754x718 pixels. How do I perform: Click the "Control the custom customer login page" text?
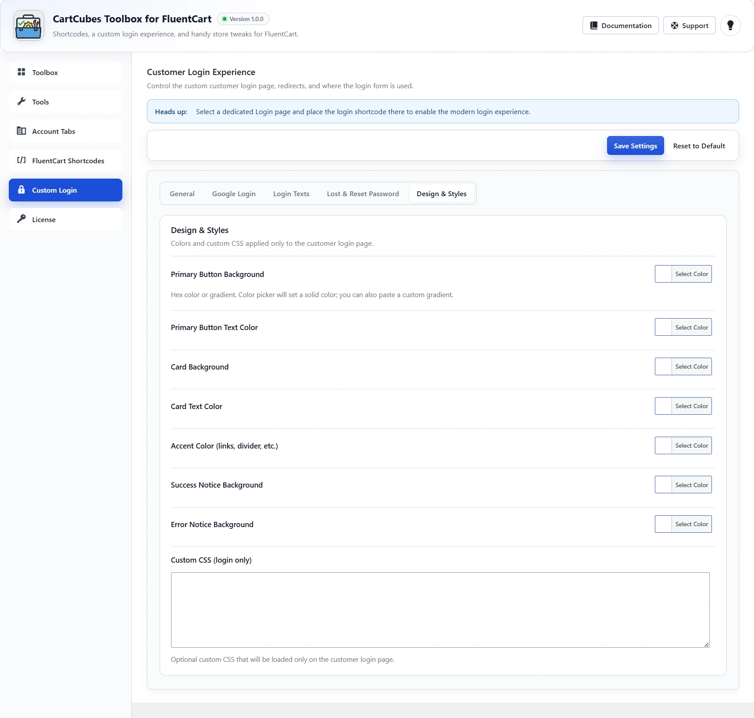(280, 86)
